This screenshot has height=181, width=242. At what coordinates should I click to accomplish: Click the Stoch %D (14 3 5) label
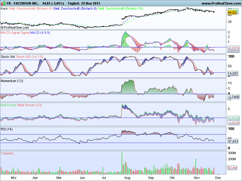point(30,57)
